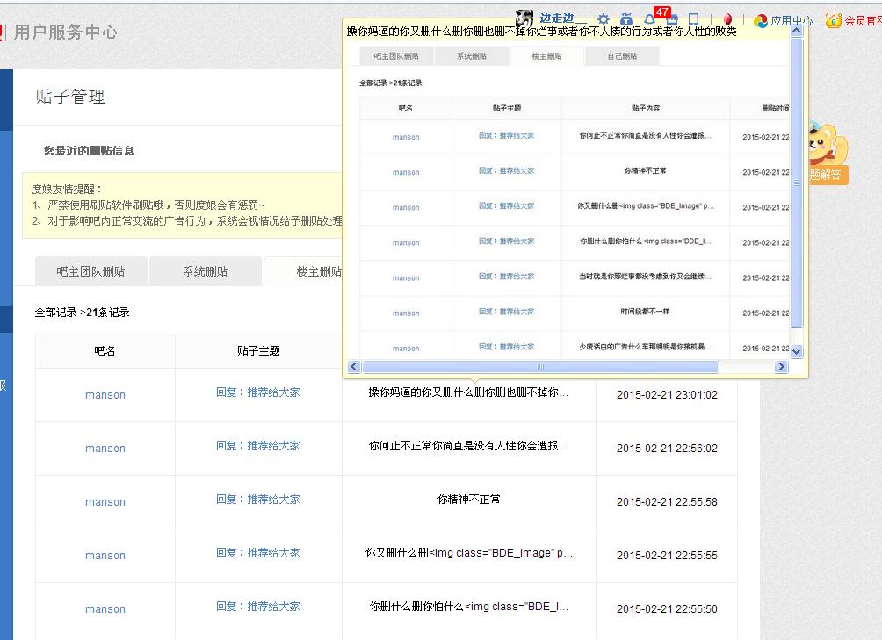
Task: Click the gold crown 会员 icon
Action: coord(833,20)
